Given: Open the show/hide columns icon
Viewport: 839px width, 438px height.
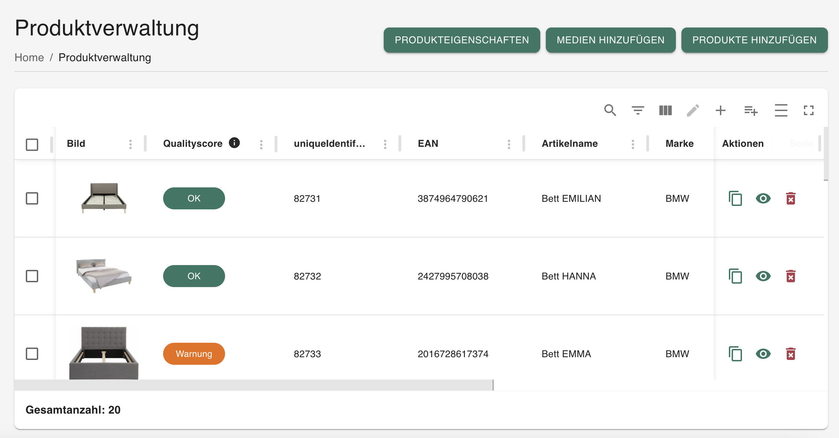Looking at the screenshot, I should click(665, 110).
